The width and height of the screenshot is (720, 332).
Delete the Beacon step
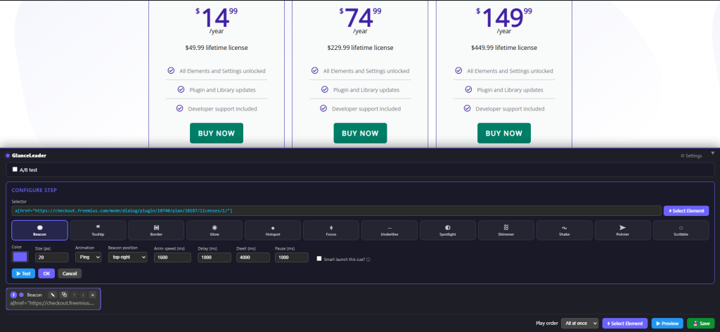coord(92,295)
